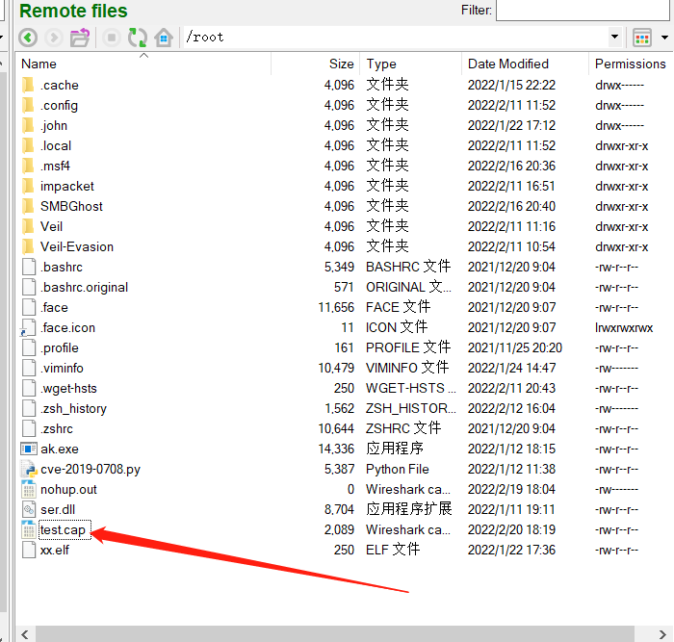
Task: Click the ser.dll file icon
Action: [29, 509]
